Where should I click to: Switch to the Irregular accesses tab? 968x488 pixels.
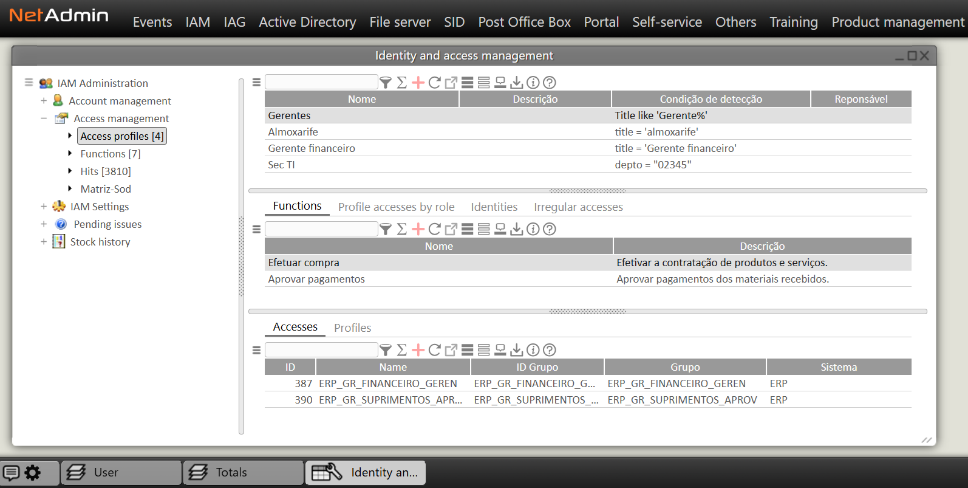[579, 207]
